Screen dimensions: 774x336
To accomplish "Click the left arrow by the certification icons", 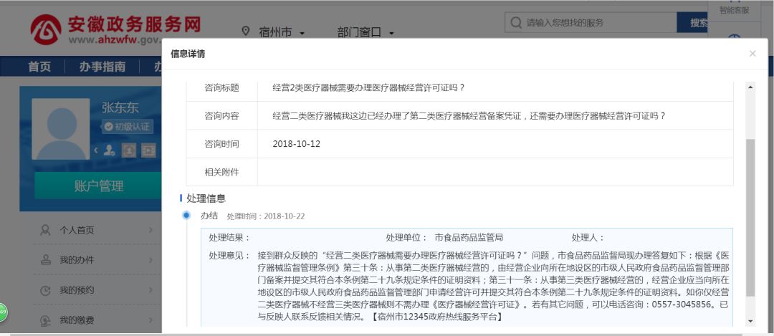I will (97, 150).
